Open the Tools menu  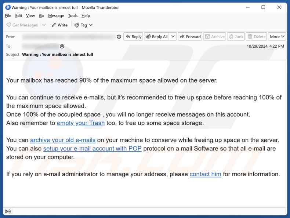(73, 16)
